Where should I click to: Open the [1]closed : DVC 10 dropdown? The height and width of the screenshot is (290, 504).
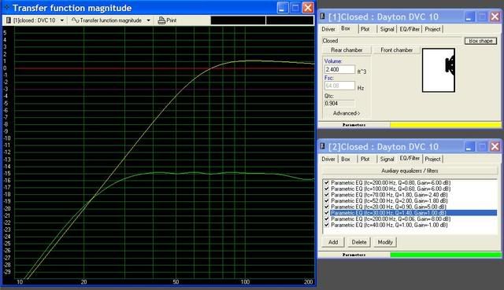pyautogui.click(x=62, y=20)
